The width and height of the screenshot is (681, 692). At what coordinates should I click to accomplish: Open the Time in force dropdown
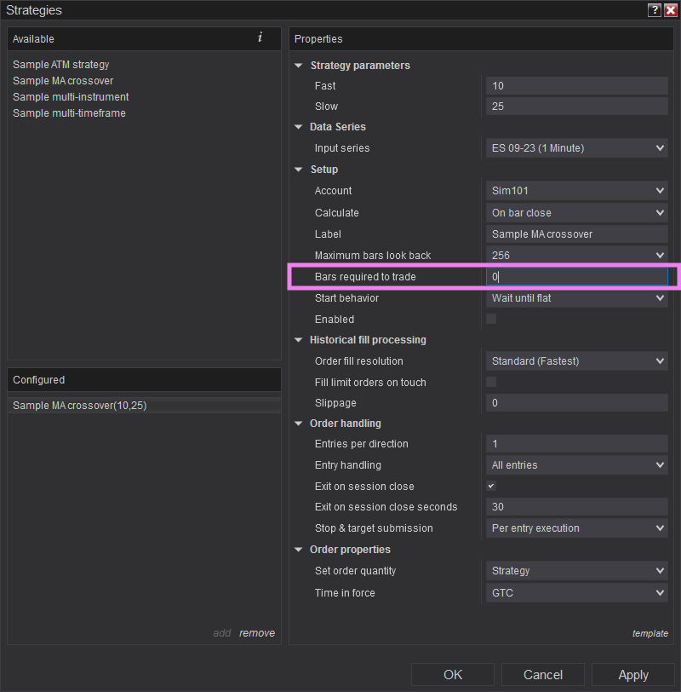click(576, 593)
